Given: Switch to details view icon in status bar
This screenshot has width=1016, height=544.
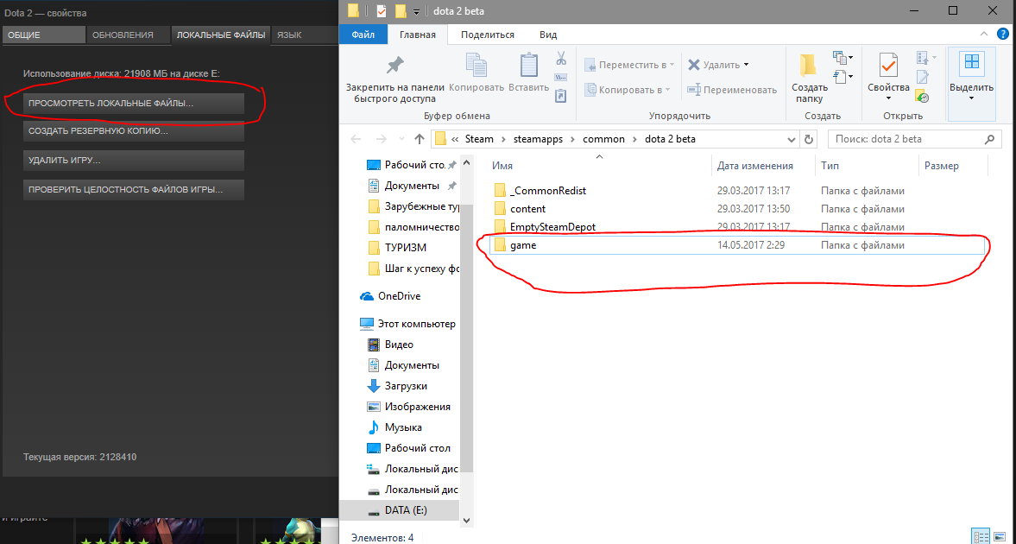Looking at the screenshot, I should pyautogui.click(x=980, y=536).
